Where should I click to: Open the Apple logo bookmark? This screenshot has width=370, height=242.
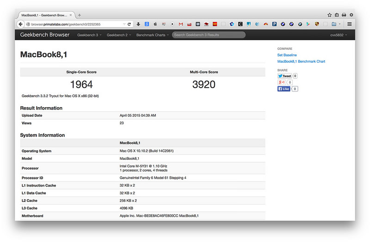[x=155, y=24]
